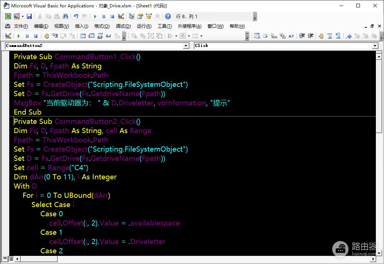The width and height of the screenshot is (384, 264).
Task: Save the workbook with the floppy disk icon
Action: point(29,16)
